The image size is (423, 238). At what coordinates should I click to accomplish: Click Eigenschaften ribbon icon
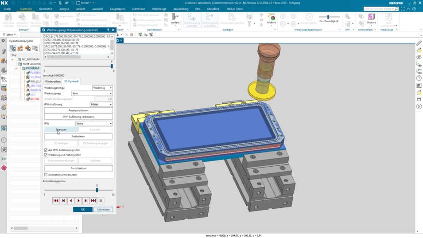point(120,20)
